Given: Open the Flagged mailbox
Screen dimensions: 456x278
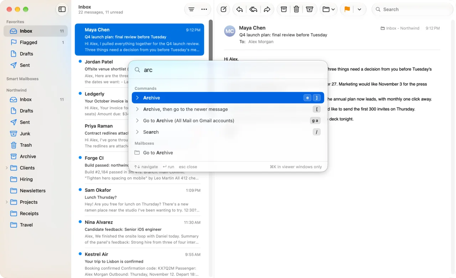Looking at the screenshot, I should coord(36,42).
